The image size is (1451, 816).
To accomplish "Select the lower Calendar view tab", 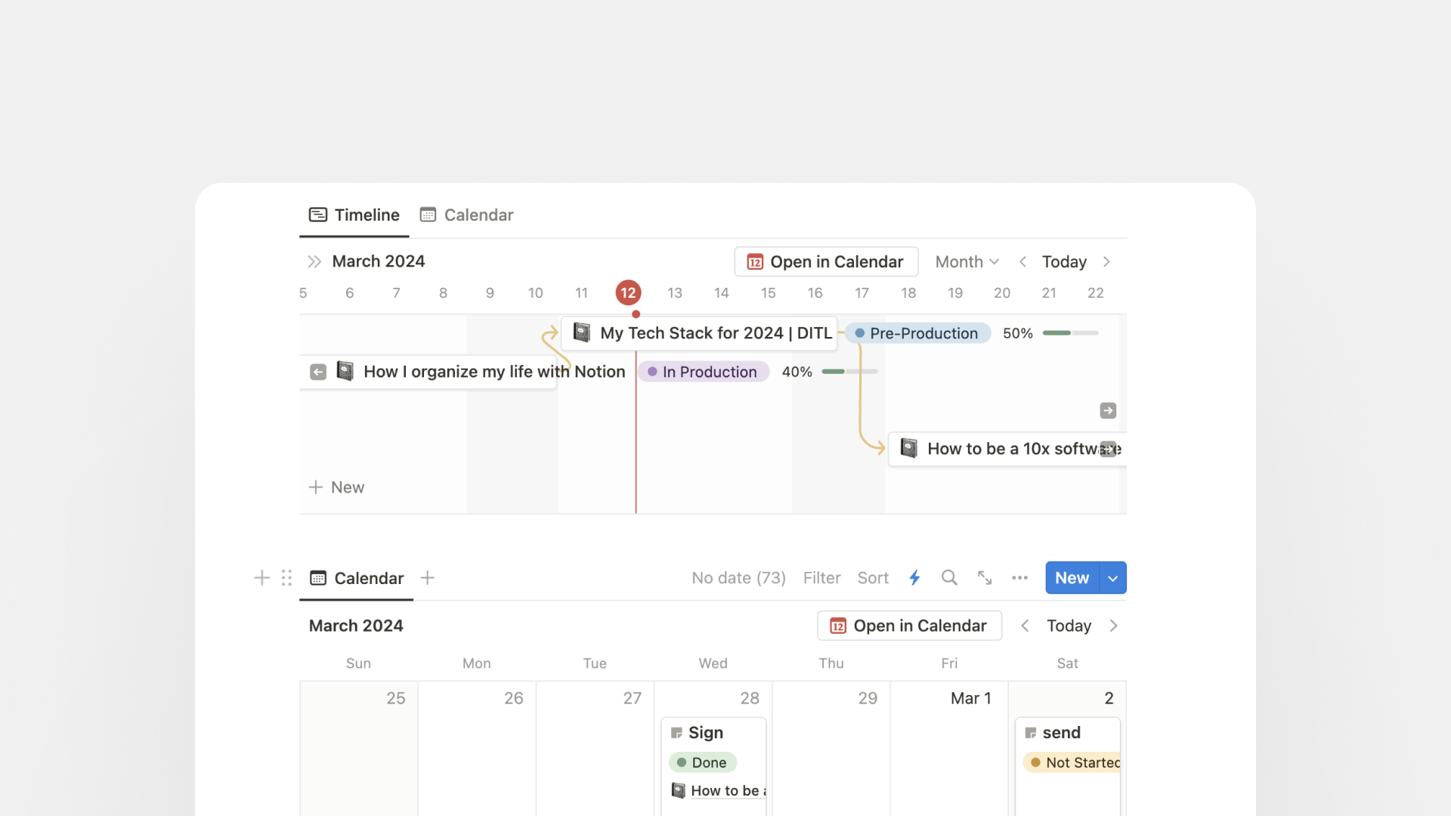I will coord(357,578).
